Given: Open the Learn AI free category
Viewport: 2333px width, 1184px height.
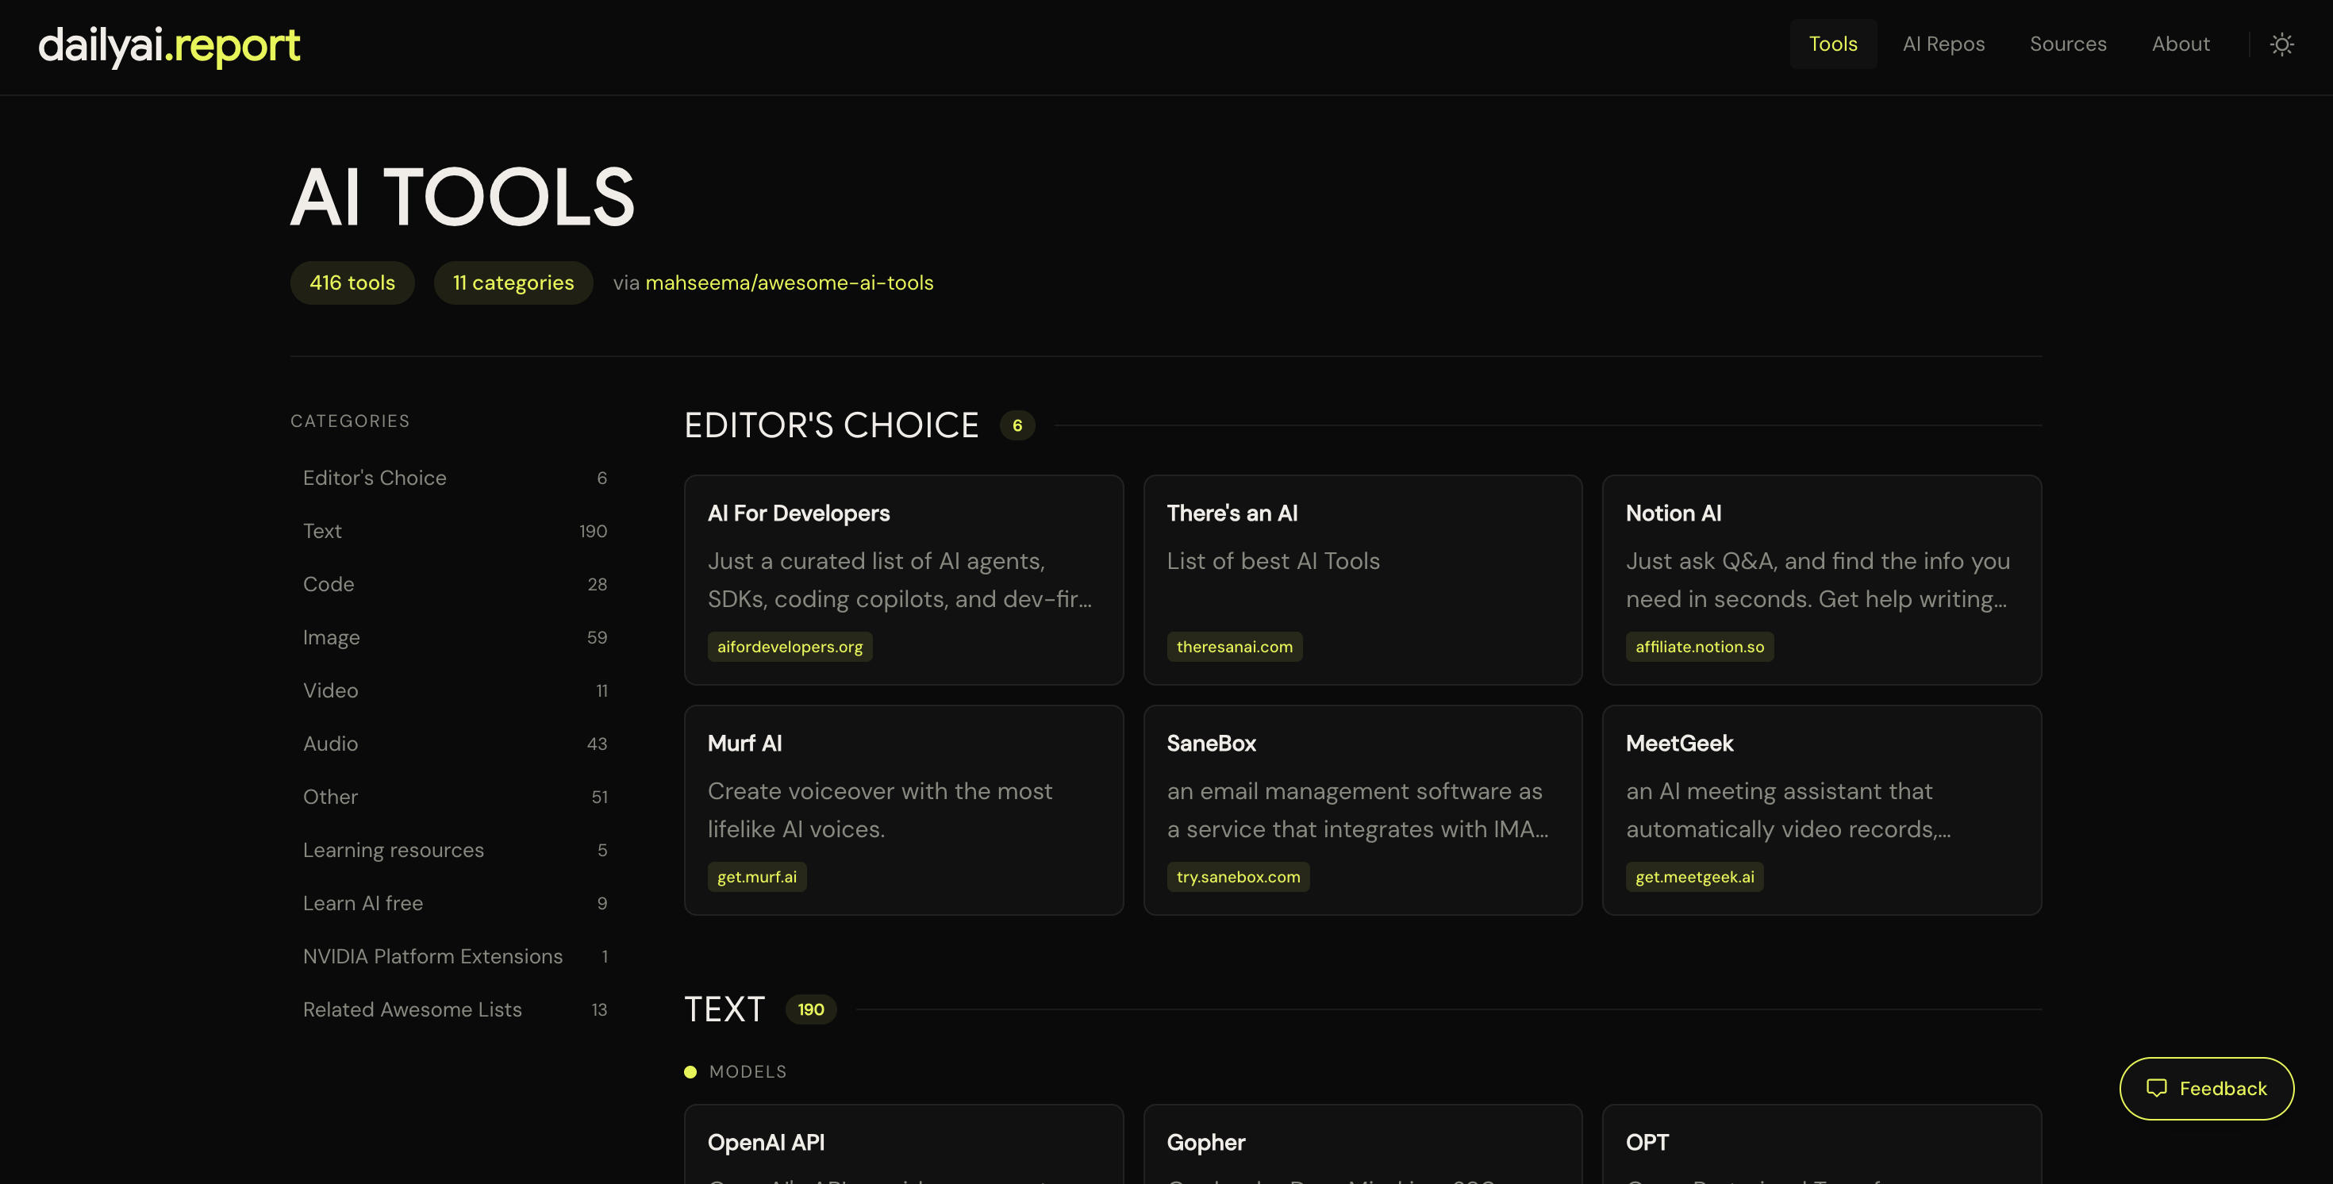Looking at the screenshot, I should (363, 902).
